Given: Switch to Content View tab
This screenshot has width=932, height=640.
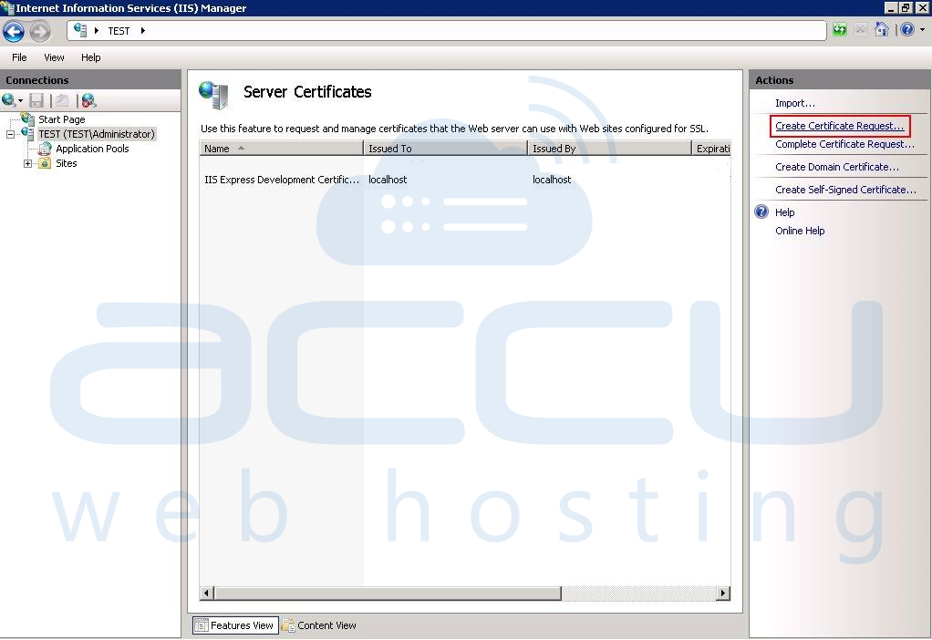Looking at the screenshot, I should point(319,625).
